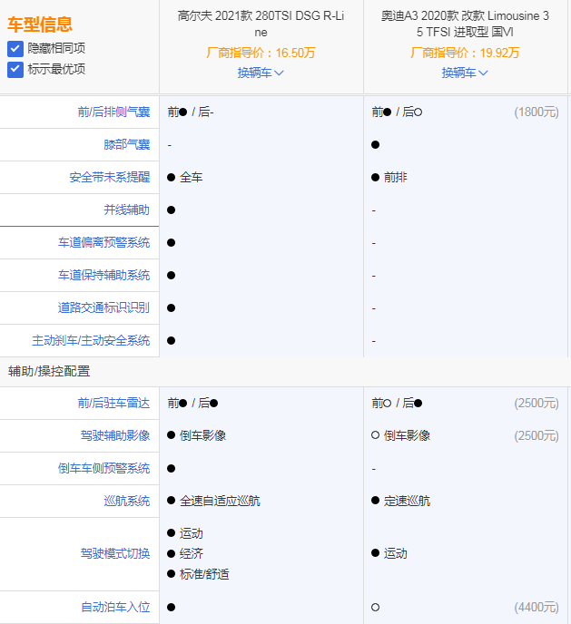Open 换辆车 dropdown for the 高尔夫 column

tap(261, 73)
